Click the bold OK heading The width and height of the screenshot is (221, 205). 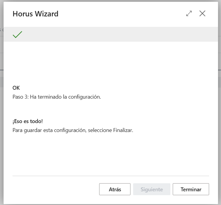[x=16, y=88]
